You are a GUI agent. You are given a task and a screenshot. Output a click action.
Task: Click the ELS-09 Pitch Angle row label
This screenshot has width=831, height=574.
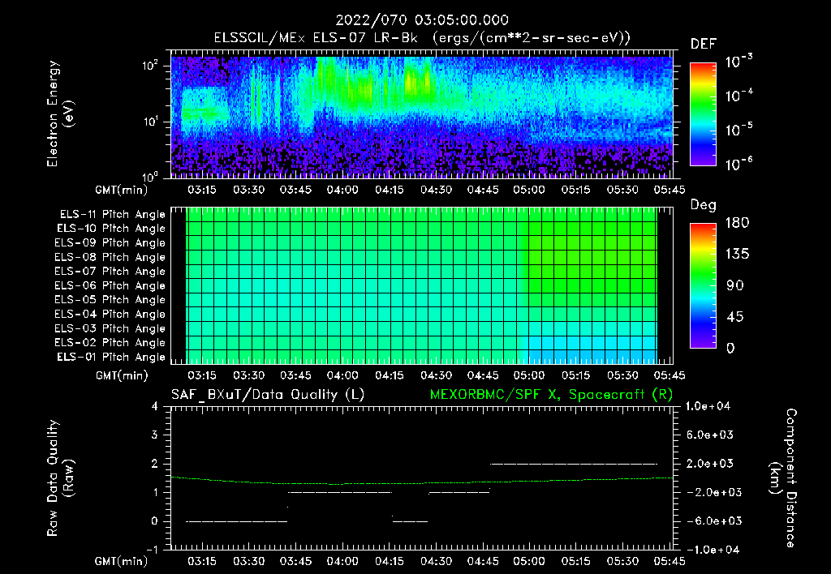coord(110,243)
